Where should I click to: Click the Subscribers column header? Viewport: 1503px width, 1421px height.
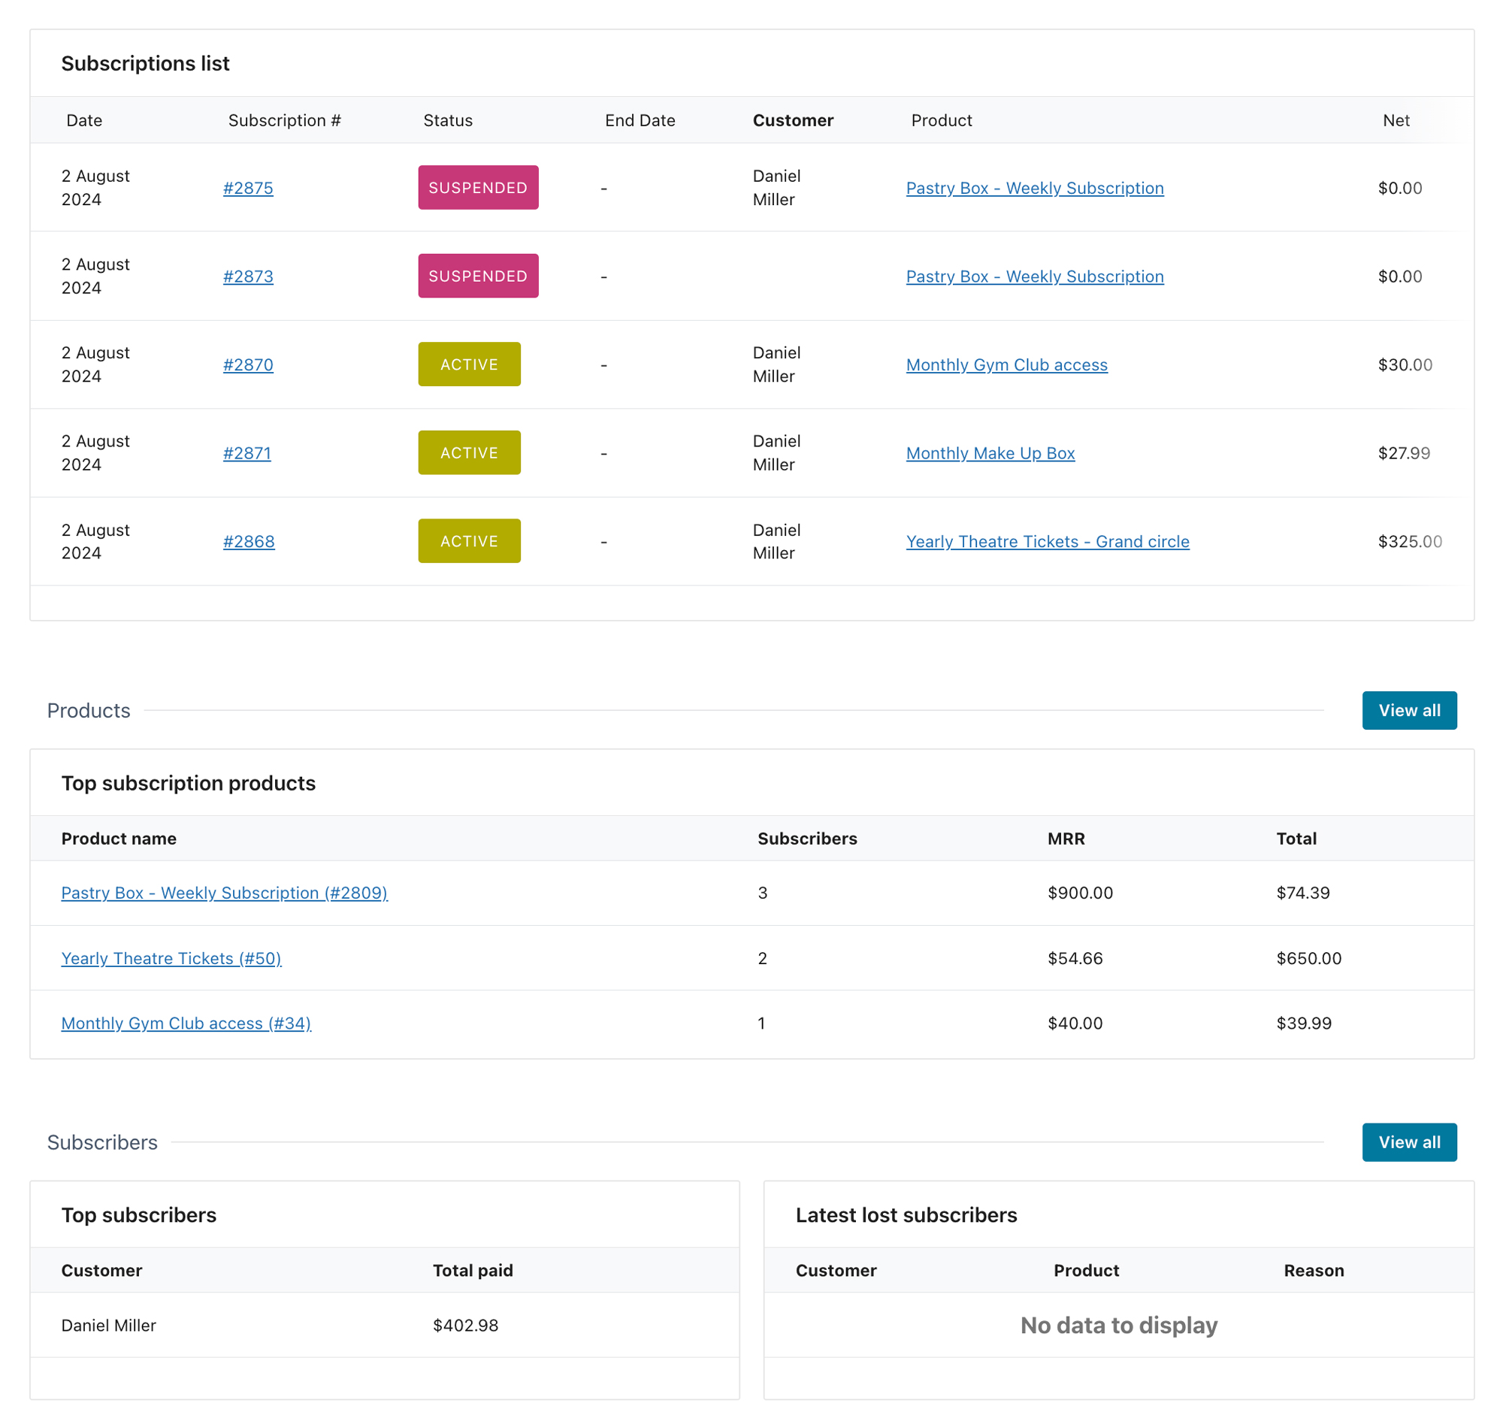pos(807,838)
